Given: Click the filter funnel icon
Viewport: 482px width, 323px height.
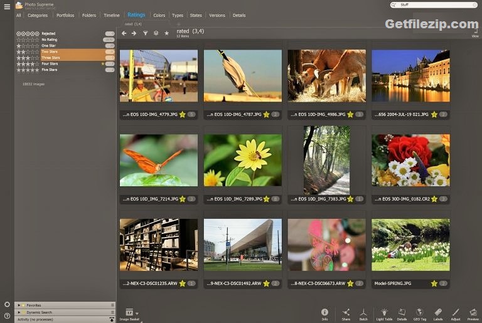Looking at the screenshot, I should [145, 33].
